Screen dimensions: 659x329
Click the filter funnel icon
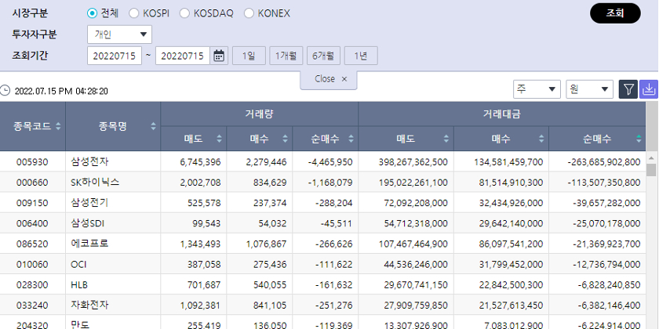pyautogui.click(x=628, y=89)
